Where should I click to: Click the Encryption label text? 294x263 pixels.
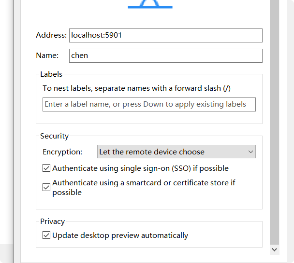pyautogui.click(x=62, y=152)
